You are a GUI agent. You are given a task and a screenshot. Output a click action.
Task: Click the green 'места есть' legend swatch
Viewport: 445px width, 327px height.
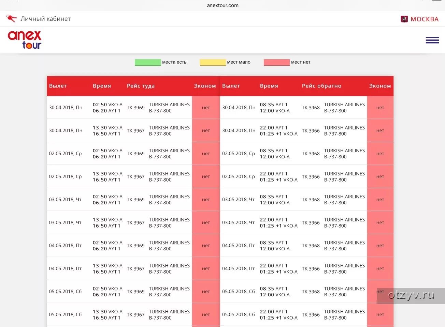click(x=147, y=62)
